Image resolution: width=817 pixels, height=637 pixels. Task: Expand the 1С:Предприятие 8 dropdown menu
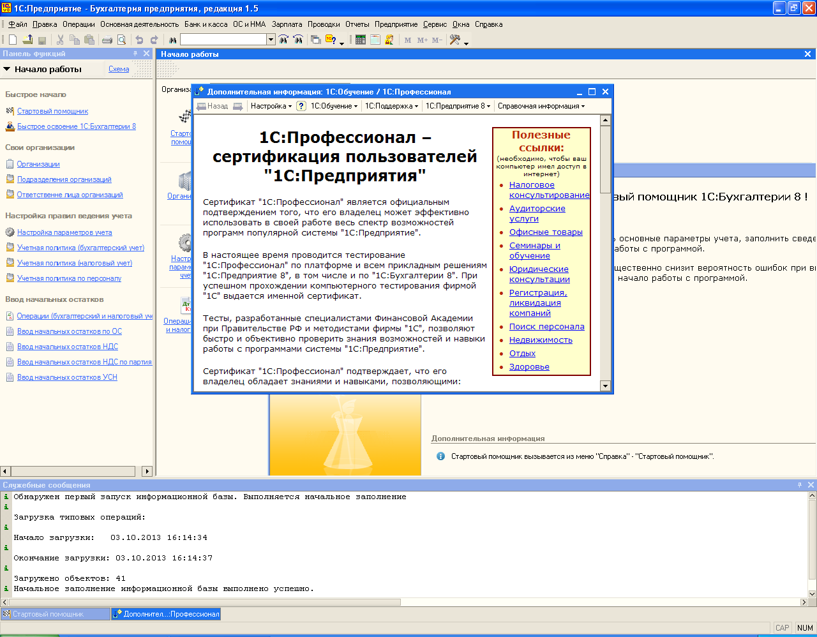458,106
